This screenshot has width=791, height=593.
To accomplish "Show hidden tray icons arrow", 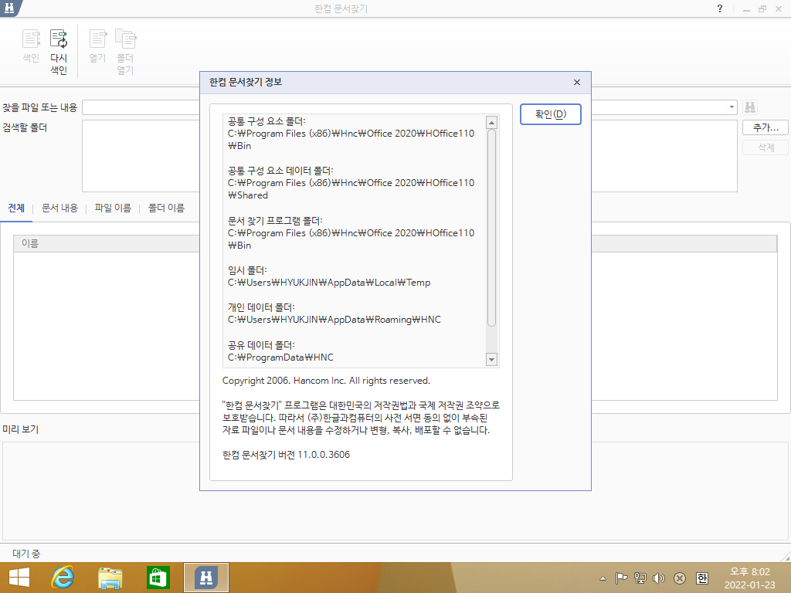I will (x=603, y=578).
